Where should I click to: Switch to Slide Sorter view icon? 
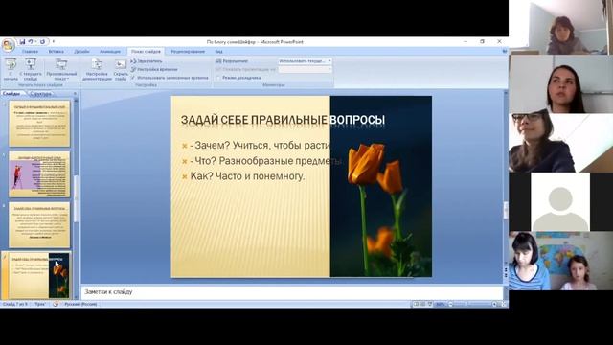(423, 304)
